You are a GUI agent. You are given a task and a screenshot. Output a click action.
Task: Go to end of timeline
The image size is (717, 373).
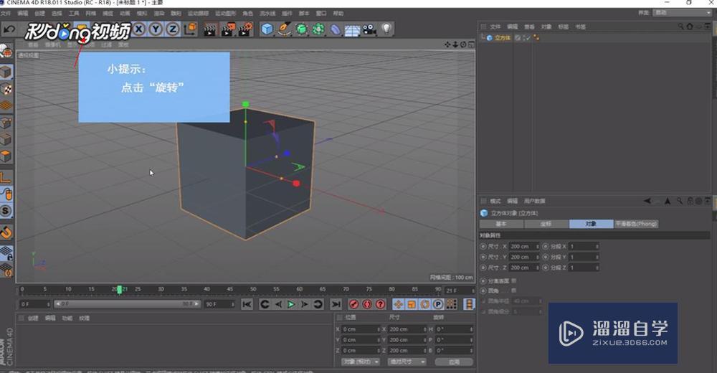point(336,304)
